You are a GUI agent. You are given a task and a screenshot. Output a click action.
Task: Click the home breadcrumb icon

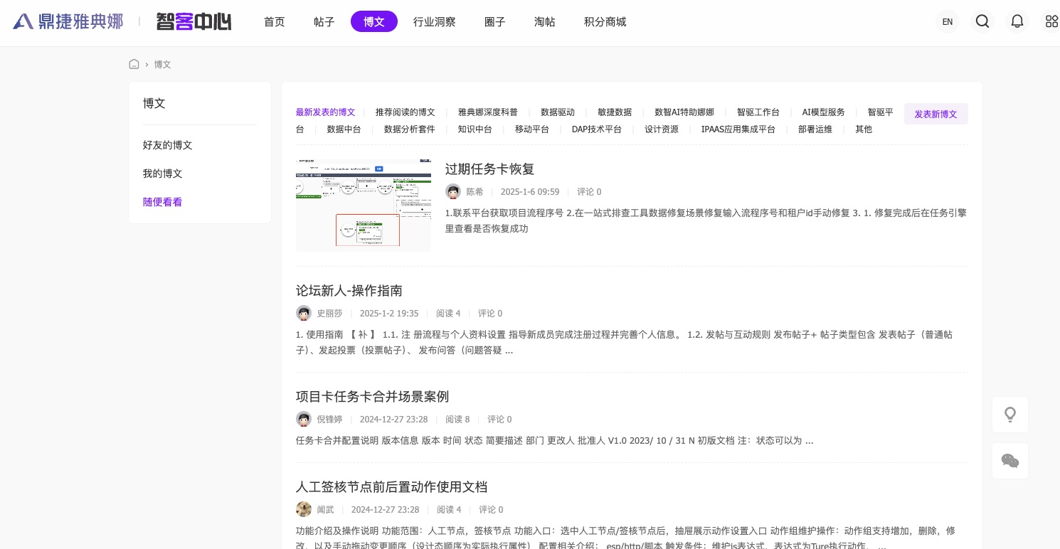134,64
